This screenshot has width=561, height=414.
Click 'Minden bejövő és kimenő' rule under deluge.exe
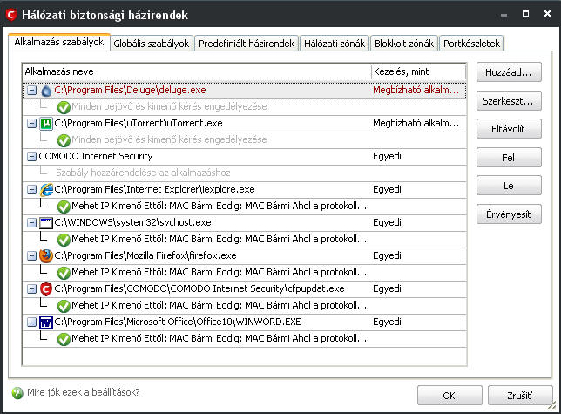[x=169, y=106]
